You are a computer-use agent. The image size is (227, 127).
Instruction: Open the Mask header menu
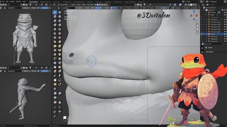tap(84, 5)
